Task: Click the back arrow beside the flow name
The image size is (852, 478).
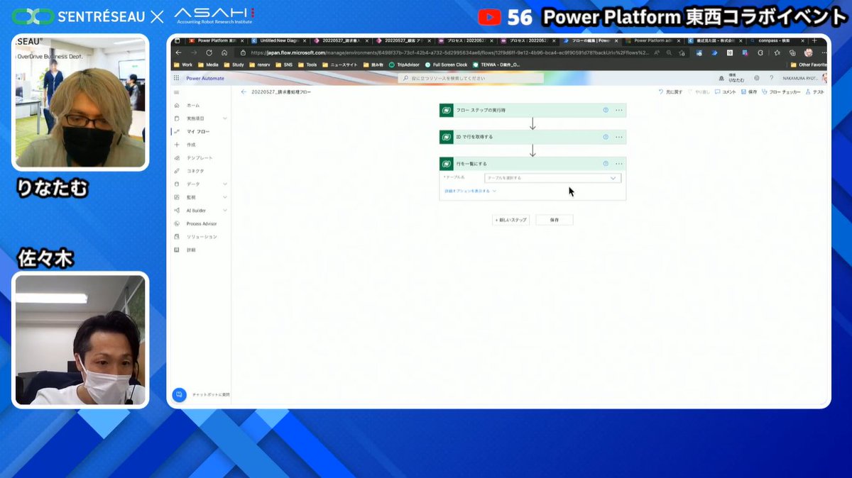Action: [x=244, y=92]
